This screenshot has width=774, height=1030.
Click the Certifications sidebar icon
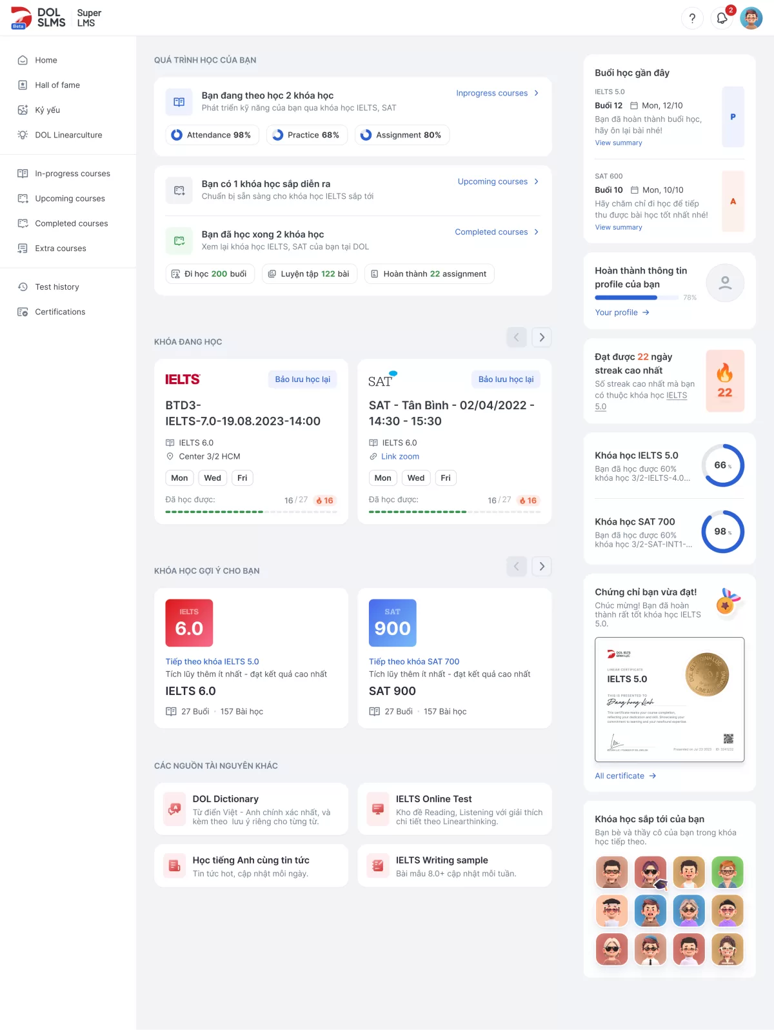pyautogui.click(x=23, y=312)
